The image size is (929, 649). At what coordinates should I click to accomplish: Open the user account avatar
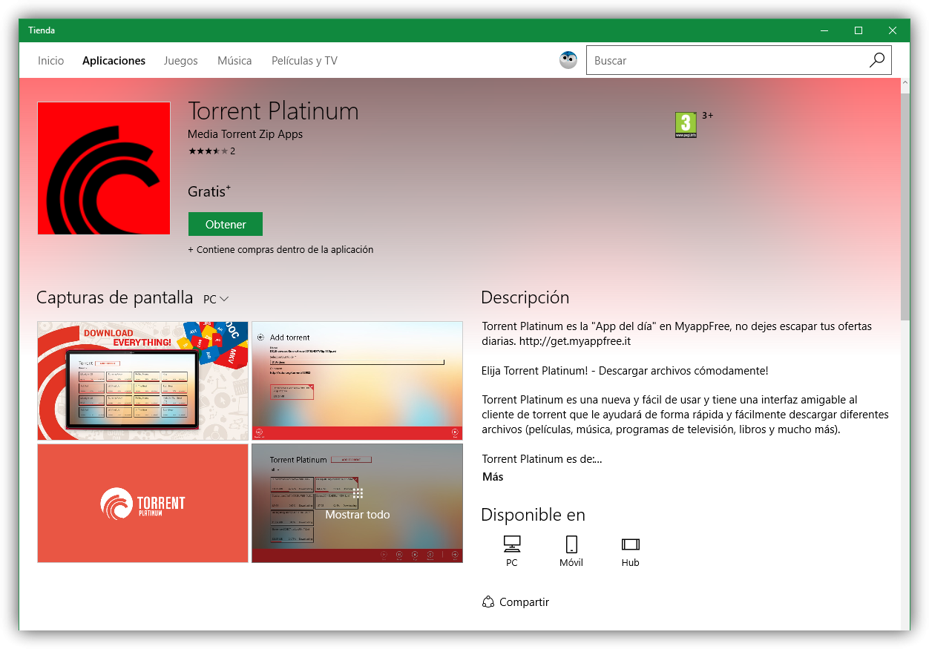[568, 61]
